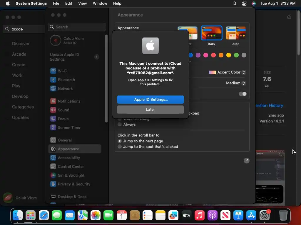This screenshot has width=301, height=225.
Task: Click the Apple ID Settings… button
Action: (150, 100)
